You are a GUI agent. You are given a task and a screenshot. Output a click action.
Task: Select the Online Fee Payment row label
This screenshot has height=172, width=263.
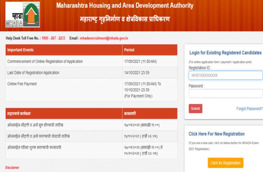click(x=22, y=84)
